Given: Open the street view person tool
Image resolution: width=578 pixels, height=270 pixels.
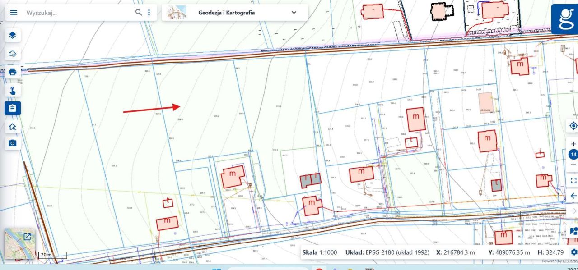Looking at the screenshot, I should [573, 231].
